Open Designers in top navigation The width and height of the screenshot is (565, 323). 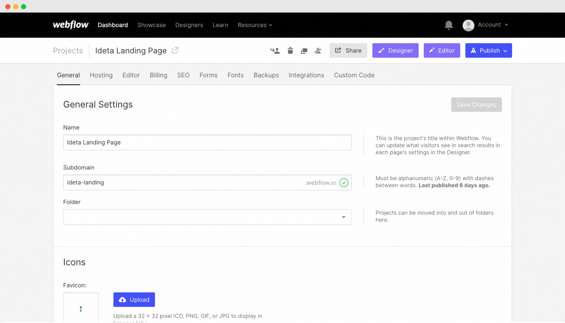click(189, 25)
